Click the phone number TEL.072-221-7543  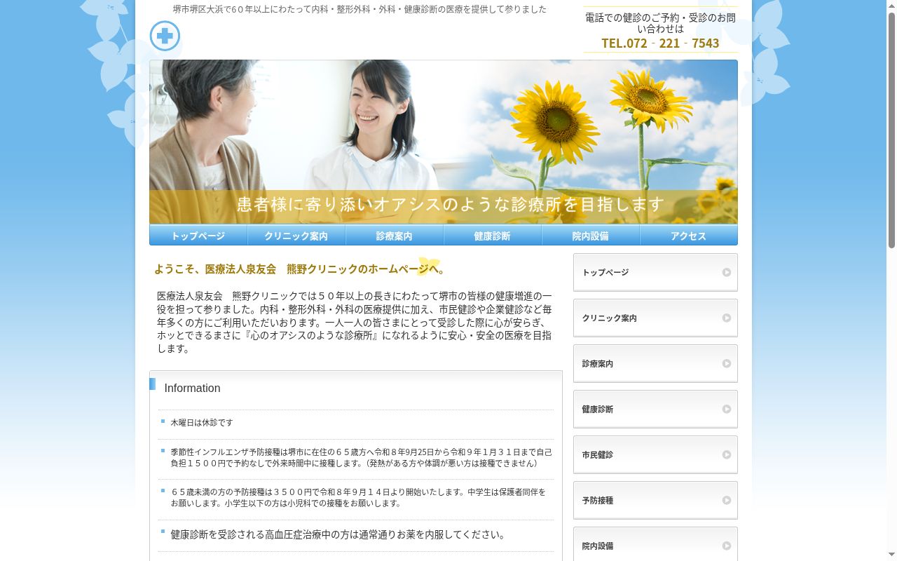660,43
